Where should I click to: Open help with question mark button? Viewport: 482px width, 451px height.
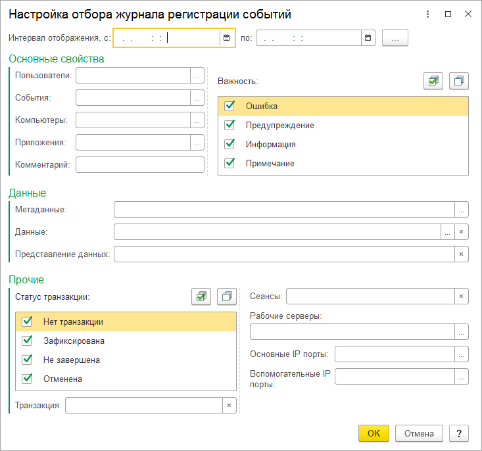(x=458, y=433)
